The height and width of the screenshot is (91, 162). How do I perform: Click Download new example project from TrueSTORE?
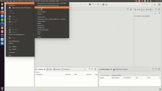(x=52, y=3)
